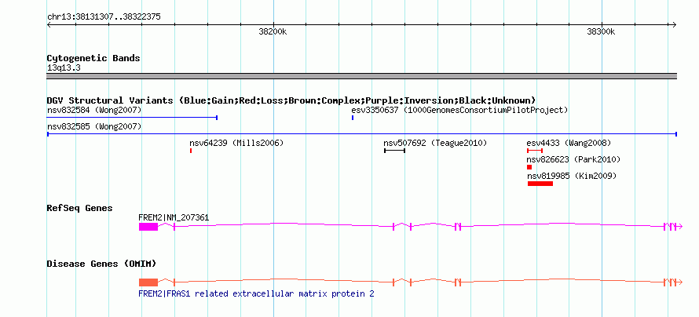The width and height of the screenshot is (699, 317).
Task: Click the nsv832585 (Wong2007) variant label
Action: pyautogui.click(x=94, y=127)
